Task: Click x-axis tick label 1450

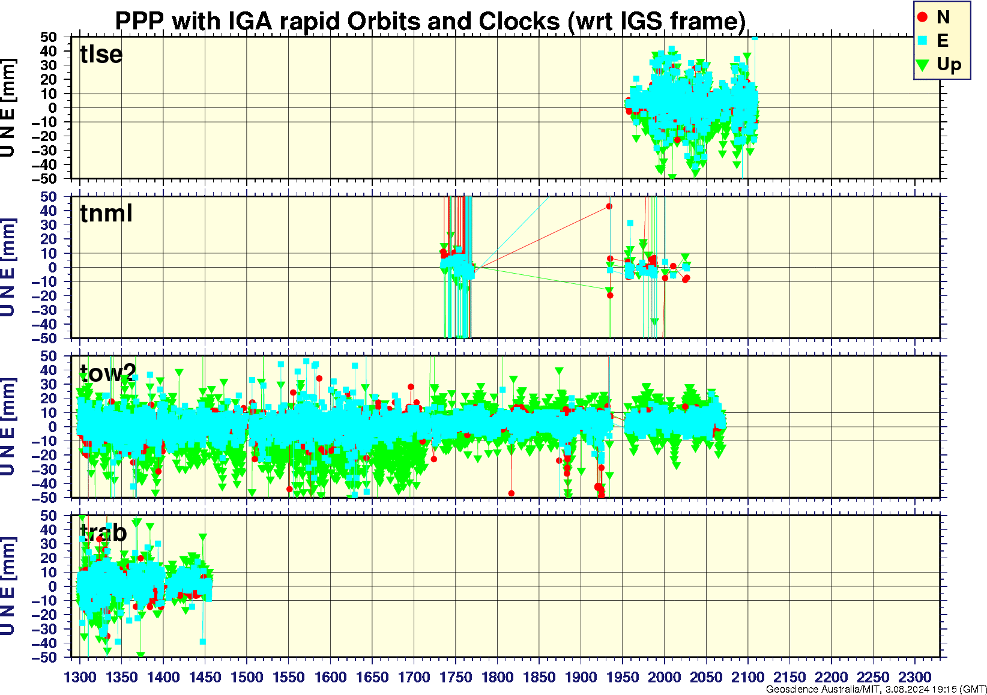Action: pyautogui.click(x=205, y=677)
